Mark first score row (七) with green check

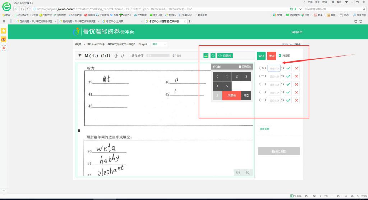click(x=288, y=68)
